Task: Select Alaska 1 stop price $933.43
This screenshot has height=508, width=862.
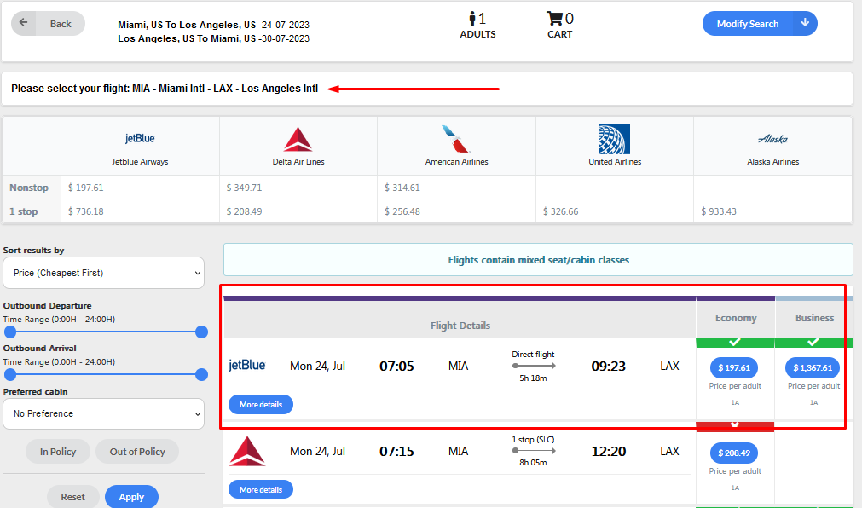Action: (719, 211)
